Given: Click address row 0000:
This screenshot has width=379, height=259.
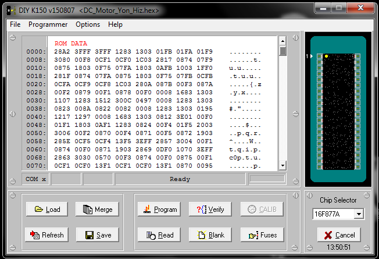Looking at the screenshot, I should pos(36,52).
